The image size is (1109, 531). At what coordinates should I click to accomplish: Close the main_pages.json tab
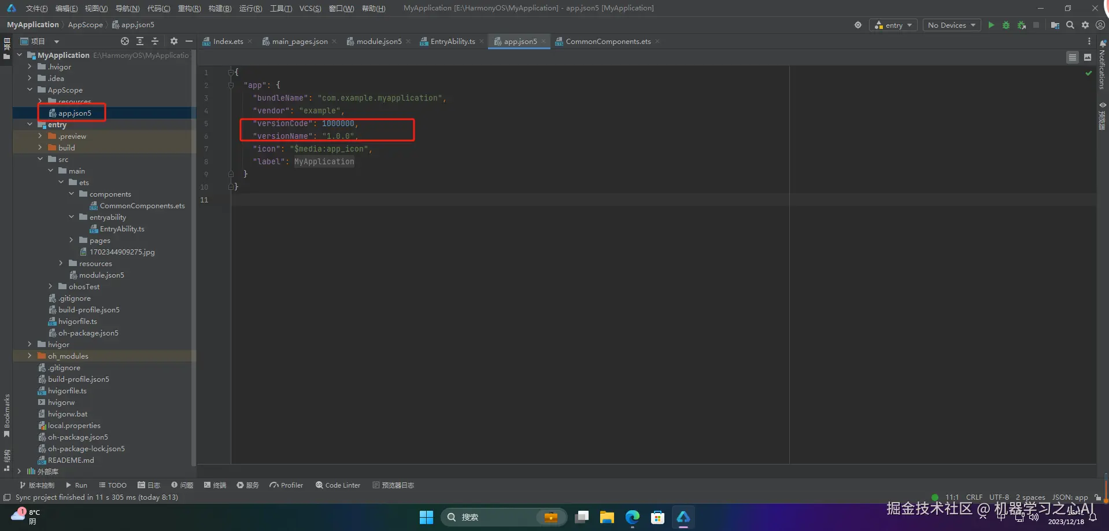(x=334, y=41)
